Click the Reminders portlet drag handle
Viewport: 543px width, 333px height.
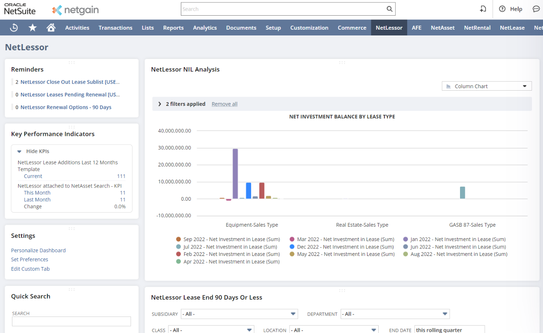(72, 63)
